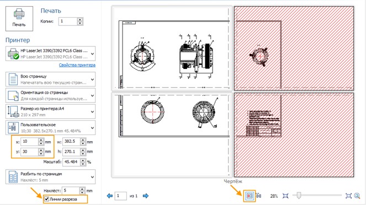Click the Масштаб scale input field
Screen dimensions: 366x205
coord(71,162)
